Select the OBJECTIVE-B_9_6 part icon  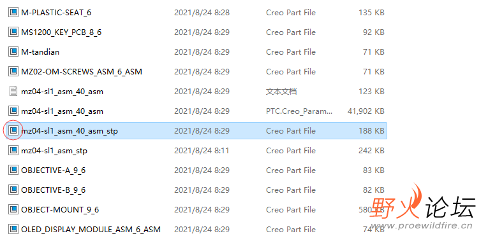click(x=13, y=190)
